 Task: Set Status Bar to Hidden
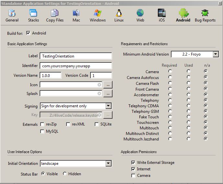[x=65, y=174]
